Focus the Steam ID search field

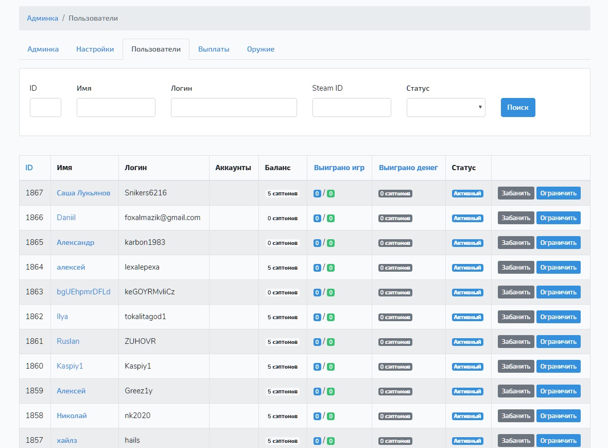pos(352,108)
